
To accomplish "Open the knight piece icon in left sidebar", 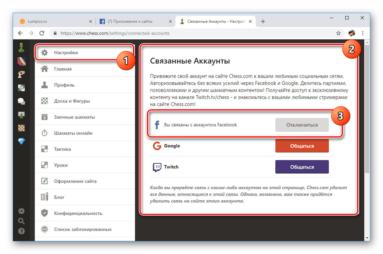I will point(21,74).
